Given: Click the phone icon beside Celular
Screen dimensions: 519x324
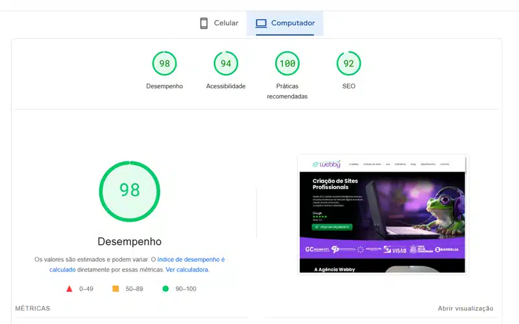Looking at the screenshot, I should pos(204,23).
